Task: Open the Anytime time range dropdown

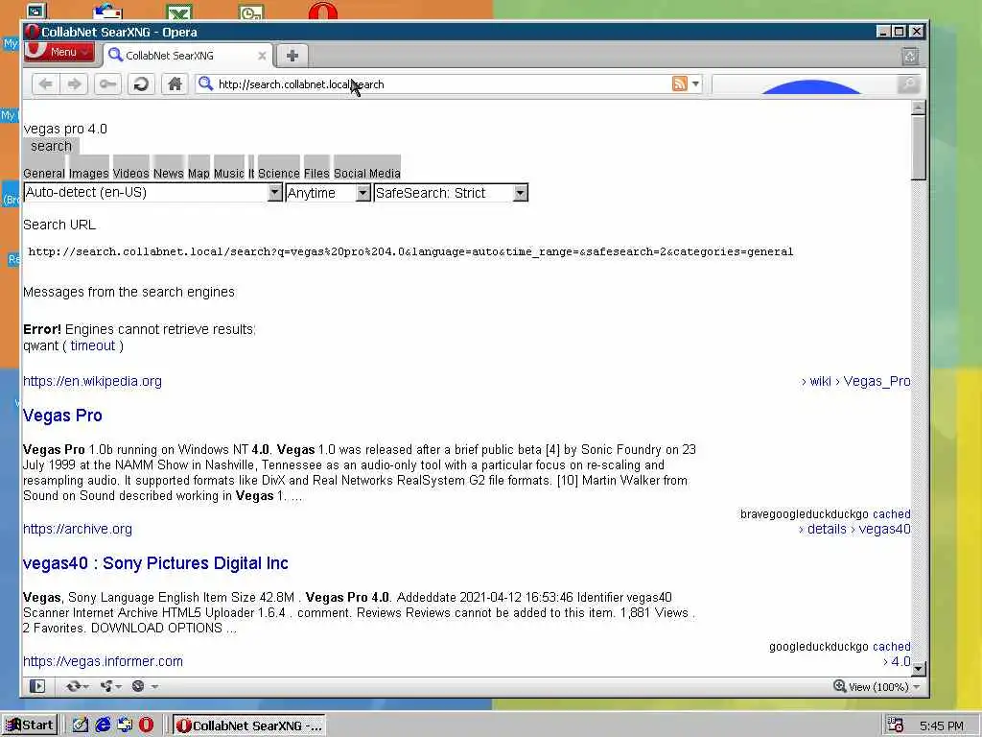Action: pyautogui.click(x=328, y=192)
